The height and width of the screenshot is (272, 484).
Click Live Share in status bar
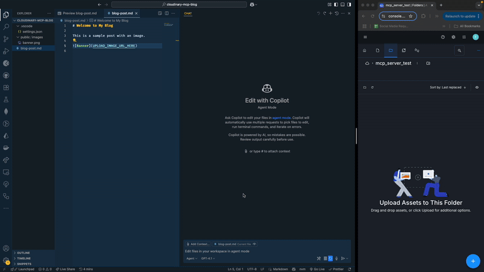pos(65,269)
